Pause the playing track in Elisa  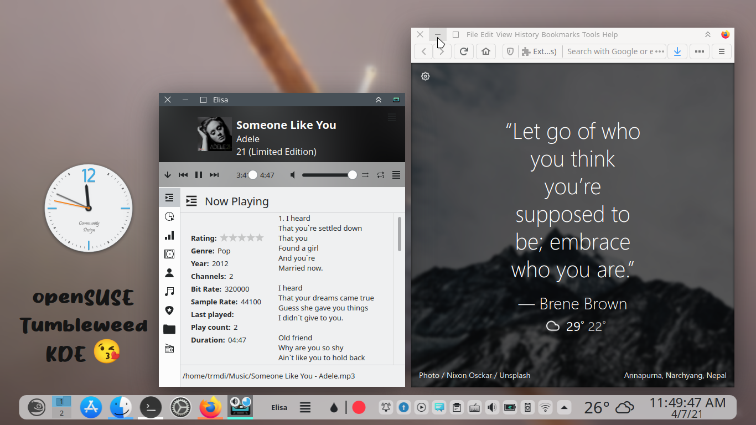[x=199, y=175]
